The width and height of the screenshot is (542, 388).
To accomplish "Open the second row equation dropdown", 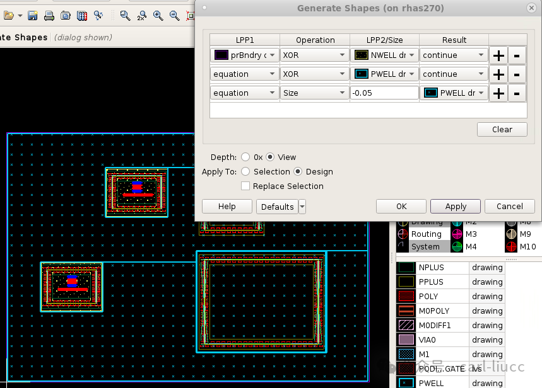I will (x=245, y=74).
